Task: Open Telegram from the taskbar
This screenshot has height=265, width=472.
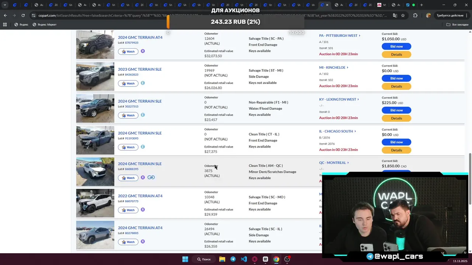Action: tap(233, 259)
